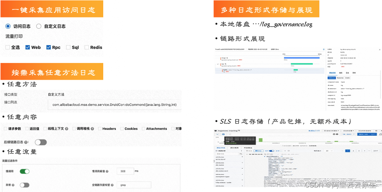This screenshot has height=192, width=382.
Task: Click the tall green histogram bar
Action: (261, 140)
